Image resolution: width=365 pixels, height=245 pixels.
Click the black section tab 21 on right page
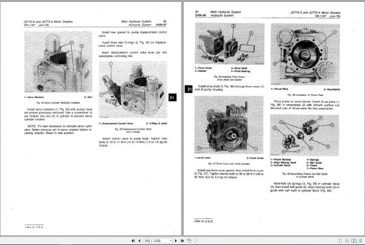click(x=189, y=89)
